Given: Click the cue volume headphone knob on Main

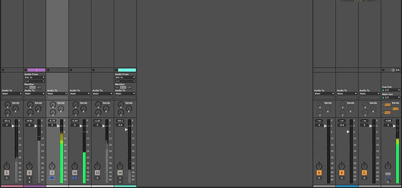Looking at the screenshot, I should (x=388, y=180).
